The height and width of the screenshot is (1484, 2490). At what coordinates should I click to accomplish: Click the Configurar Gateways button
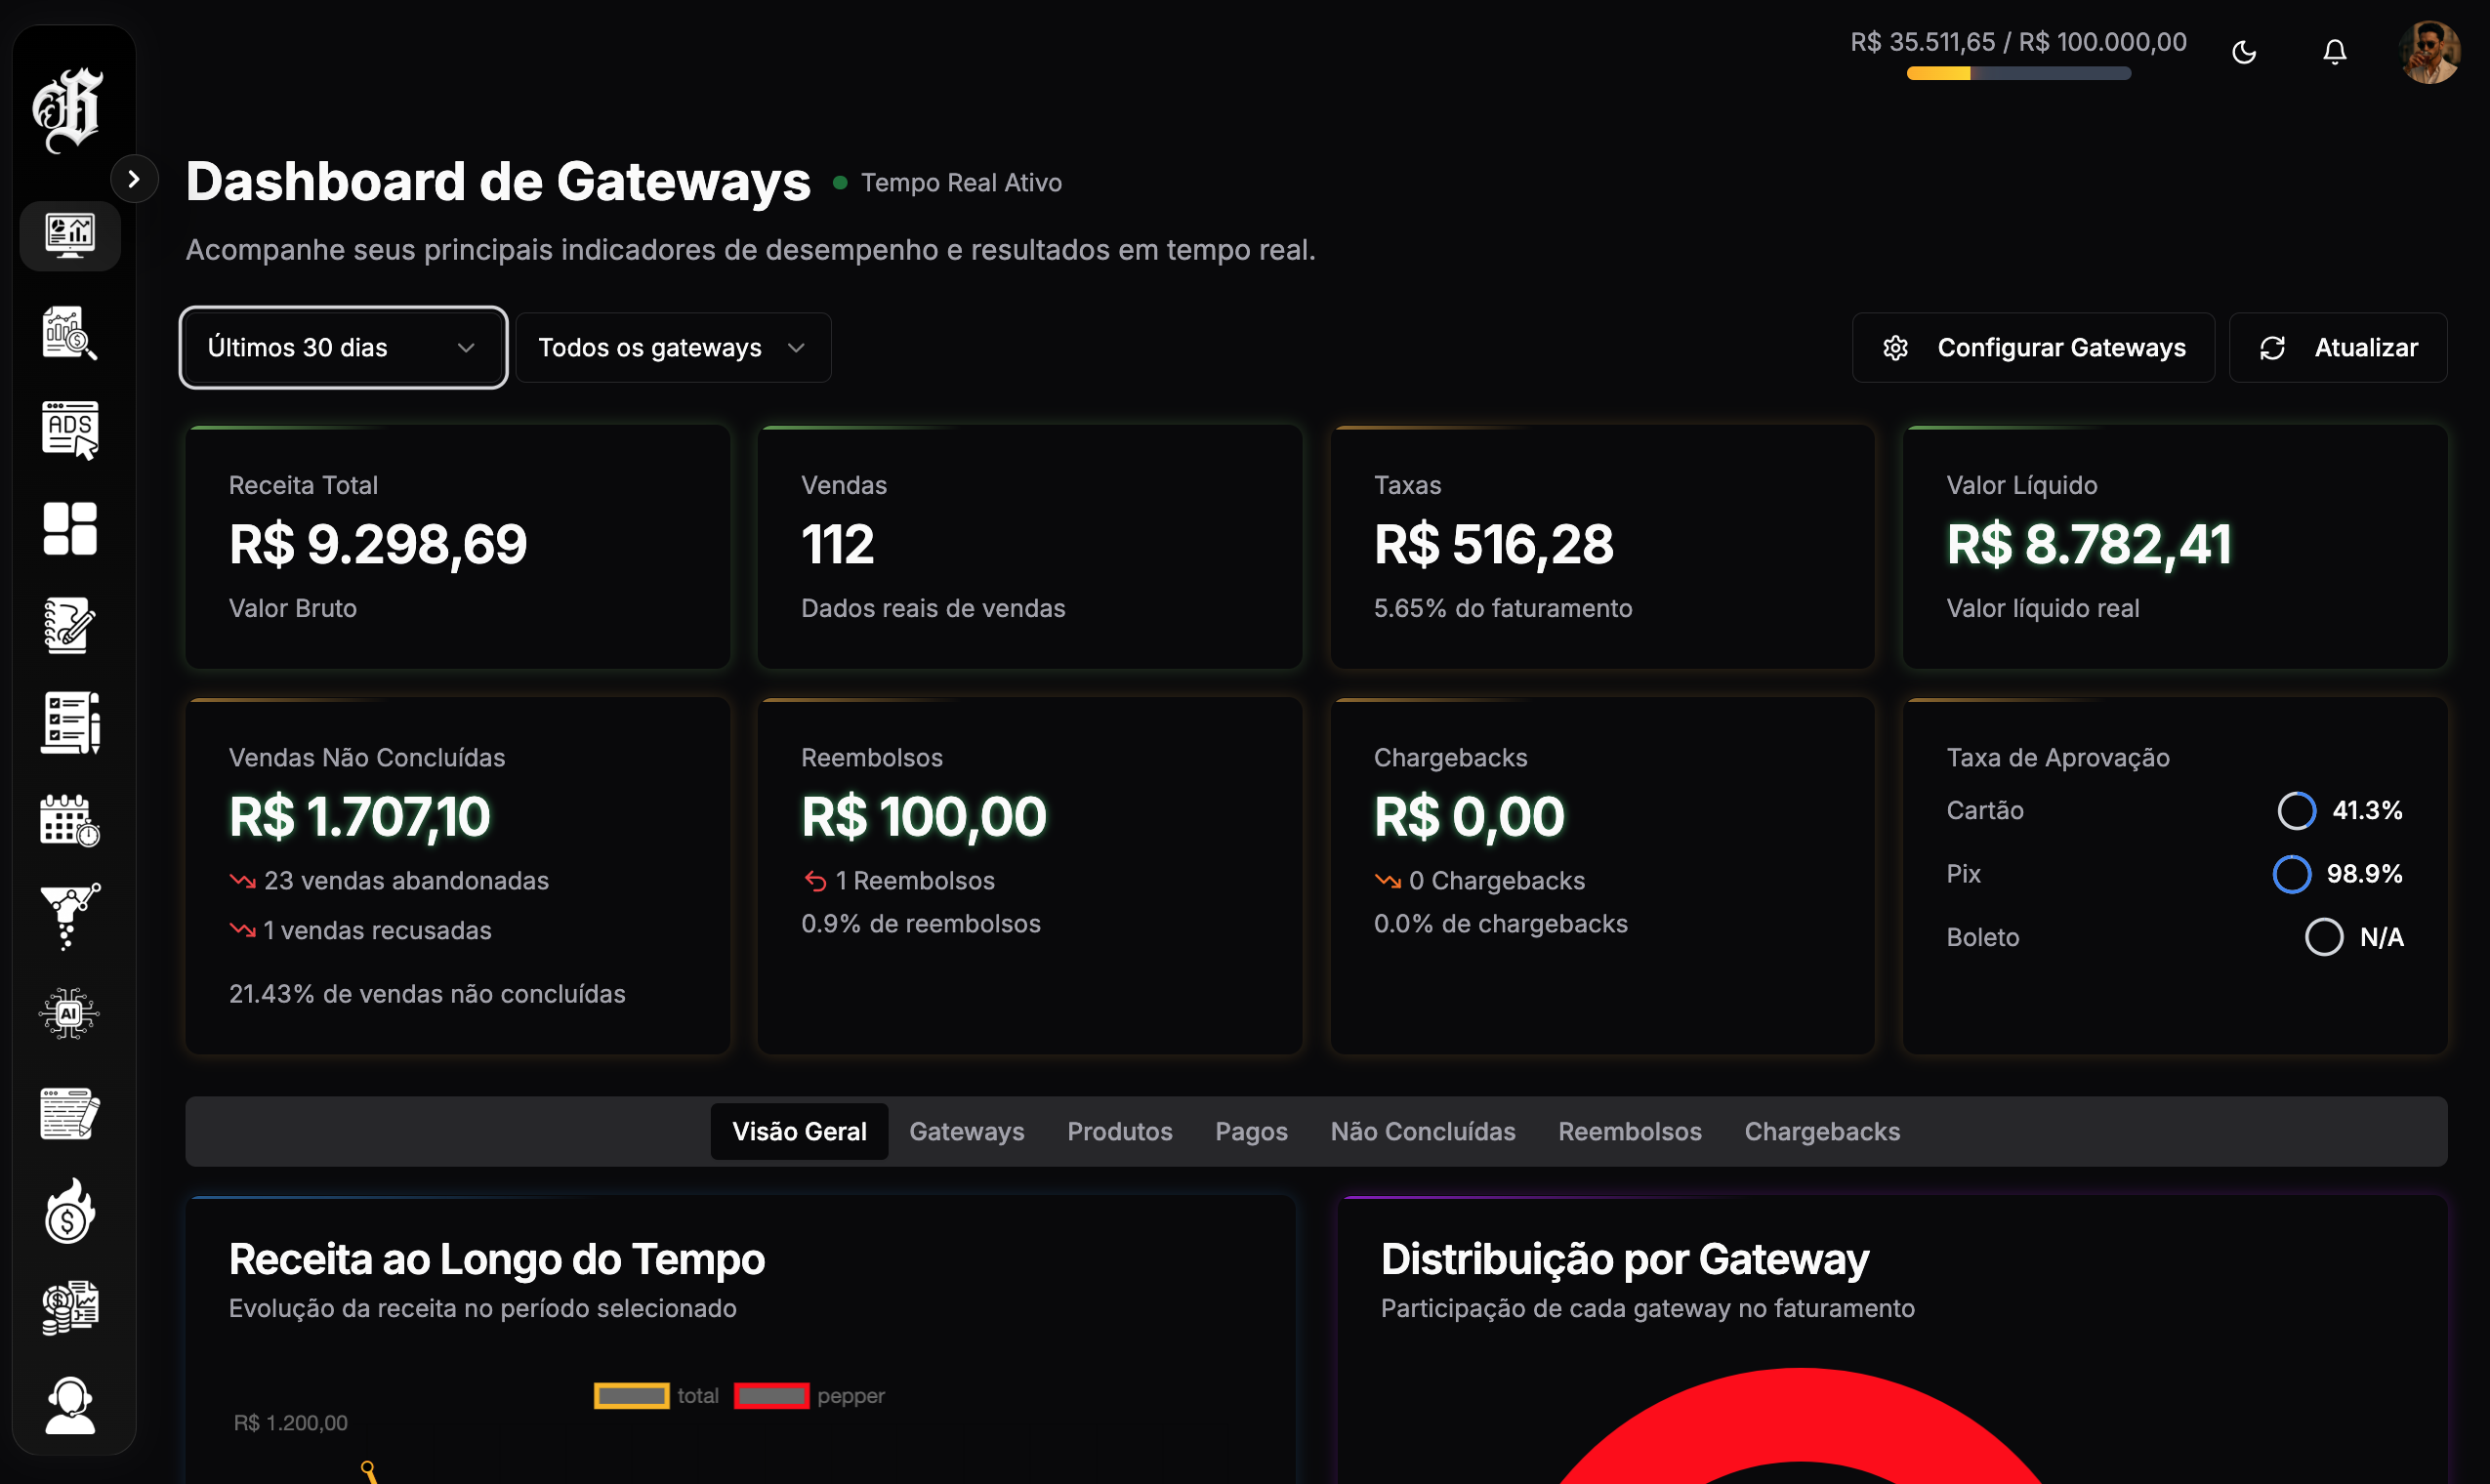(2032, 347)
